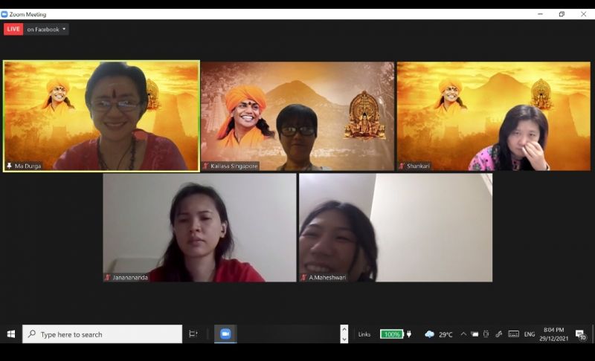The image size is (595, 361).
Task: Click the pin icon beside Ma Durga
Action: [x=9, y=166]
